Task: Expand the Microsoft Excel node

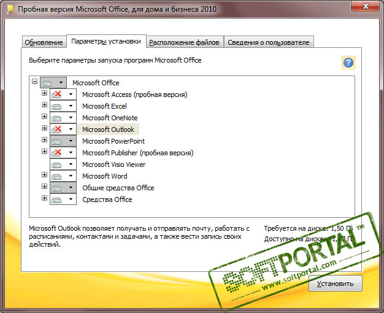Action: [x=44, y=105]
